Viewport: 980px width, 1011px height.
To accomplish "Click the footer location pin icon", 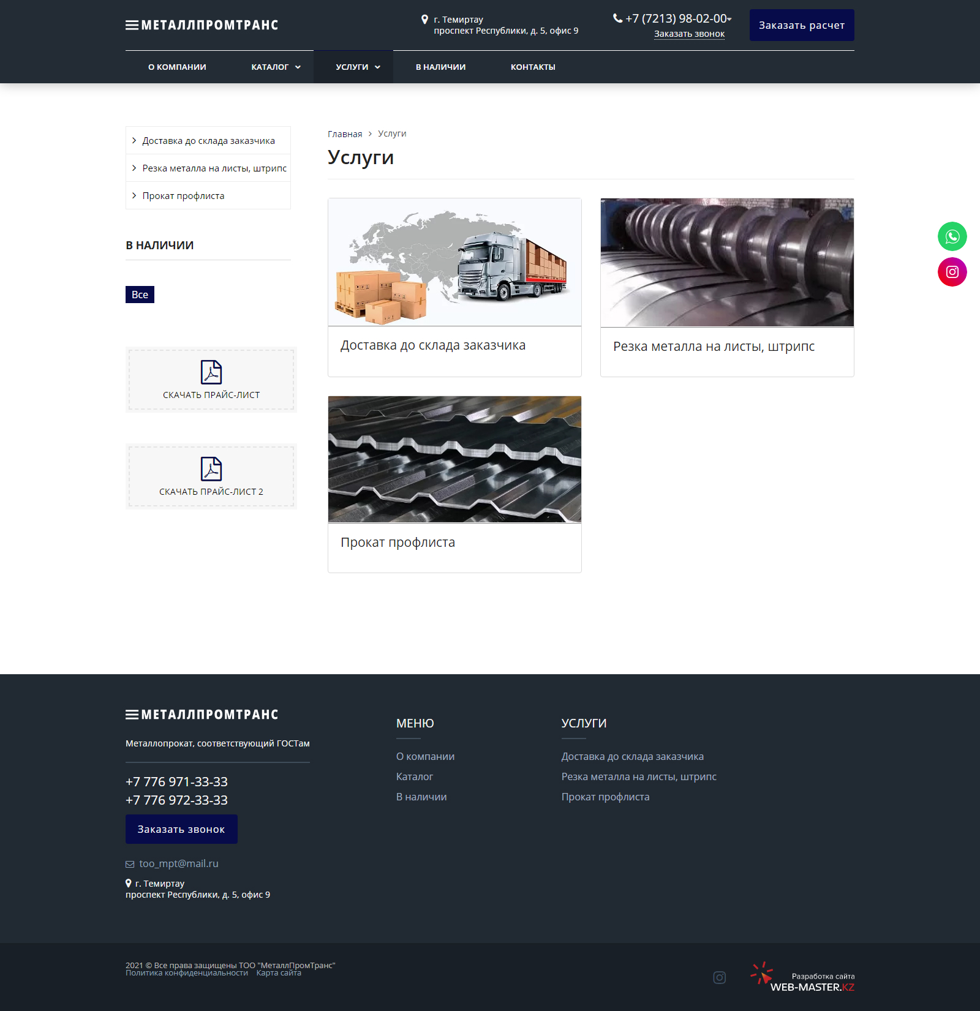I will (x=129, y=884).
